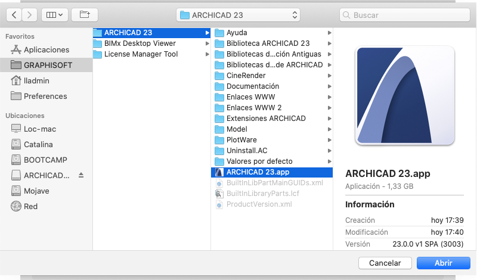Image resolution: width=477 pixels, height=280 pixels.
Task: Open the Enlaces WWW folder
Action: (272, 97)
